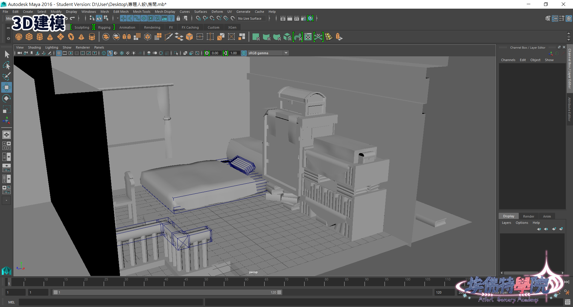Click the MEL command input field
The image size is (573, 307).
(x=110, y=302)
